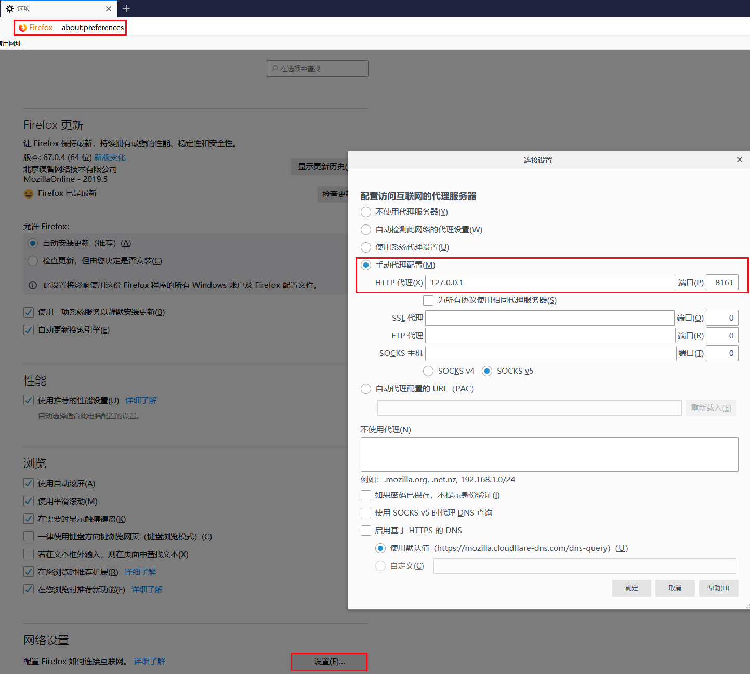Open 帮助(H) in connection settings dialog

719,588
